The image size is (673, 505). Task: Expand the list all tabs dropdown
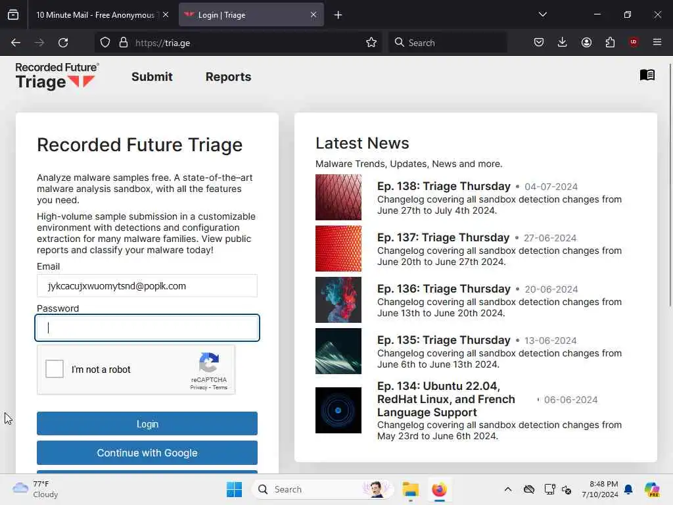543,14
